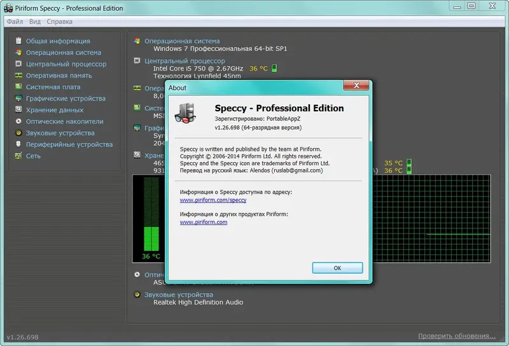Select Хранение данных in the sidebar
This screenshot has height=346, width=509.
point(55,110)
